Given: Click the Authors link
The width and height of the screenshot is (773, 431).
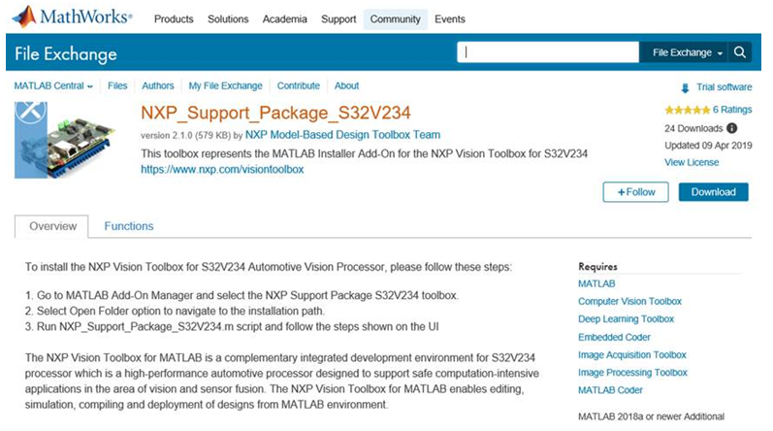Looking at the screenshot, I should click(158, 85).
